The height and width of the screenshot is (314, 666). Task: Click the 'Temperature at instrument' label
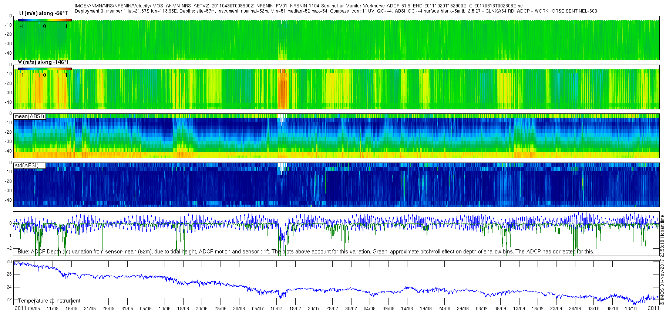(x=49, y=301)
